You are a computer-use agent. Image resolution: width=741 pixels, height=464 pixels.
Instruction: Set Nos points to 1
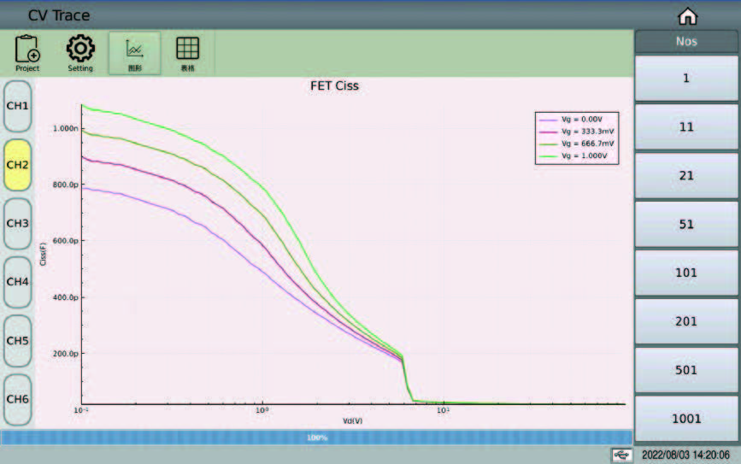click(x=685, y=78)
